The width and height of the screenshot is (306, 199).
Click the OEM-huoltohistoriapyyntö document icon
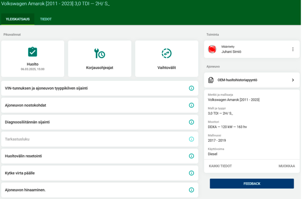pos(211,80)
